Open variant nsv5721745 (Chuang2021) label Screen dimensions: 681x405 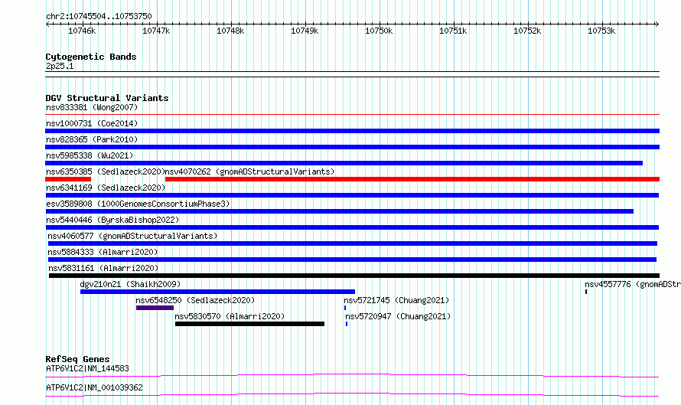(x=396, y=300)
